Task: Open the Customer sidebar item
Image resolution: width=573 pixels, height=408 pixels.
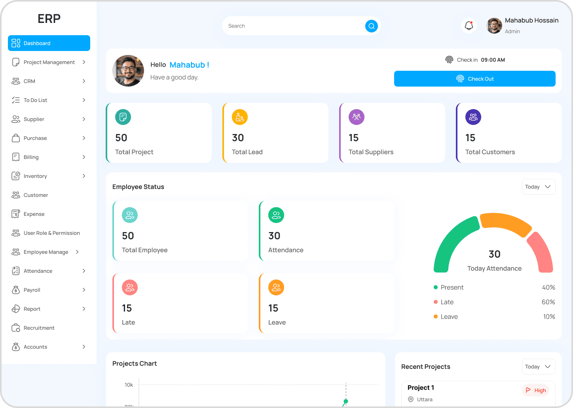Action: click(36, 195)
